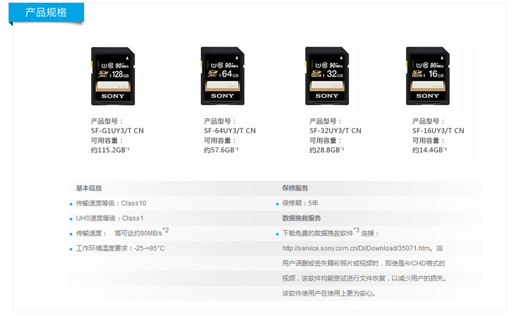Click 工作环境温度要求 temperature row
The width and height of the screenshot is (516, 316).
[x=120, y=249]
